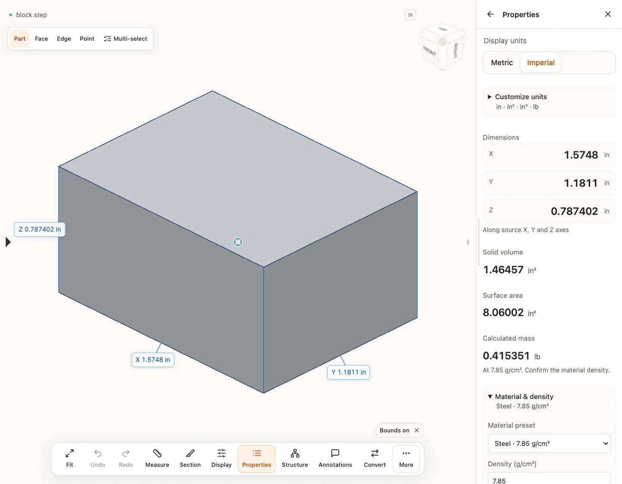
Task: Open the Convert tool
Action: (374, 459)
